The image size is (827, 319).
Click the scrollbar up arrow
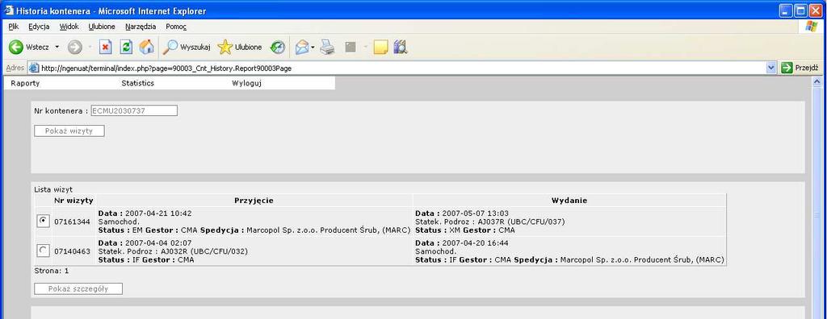[x=817, y=81]
